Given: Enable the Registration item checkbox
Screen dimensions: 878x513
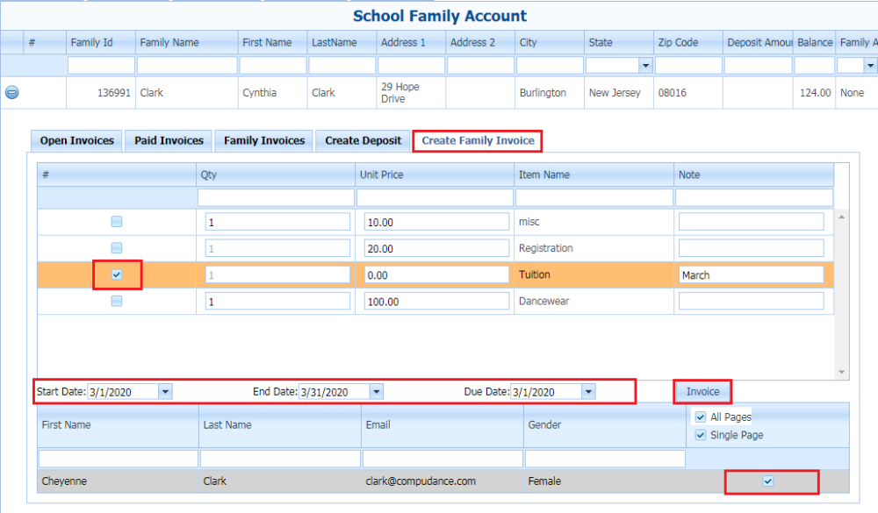Looking at the screenshot, I should [116, 248].
